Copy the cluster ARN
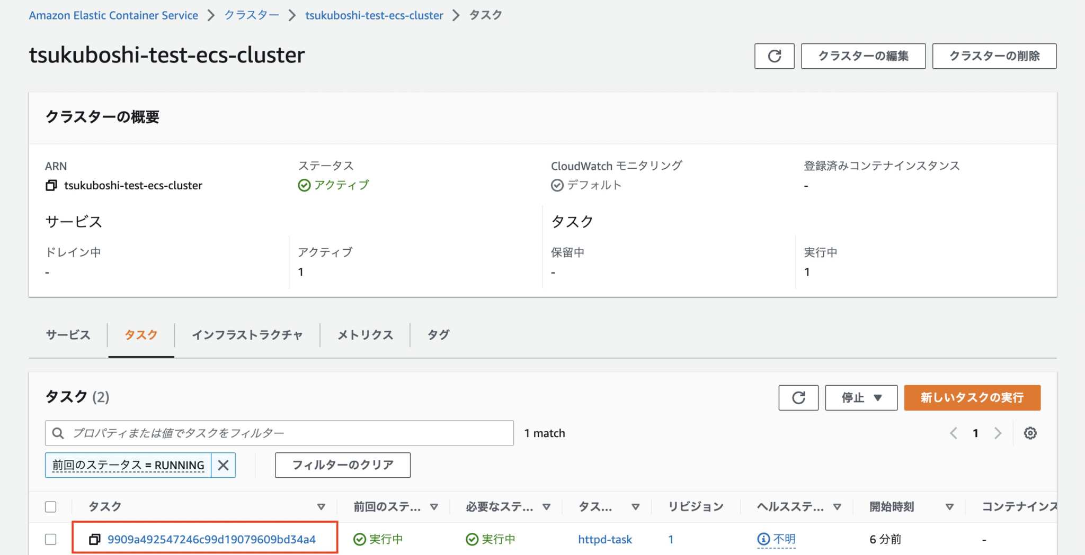The image size is (1085, 555). [50, 185]
